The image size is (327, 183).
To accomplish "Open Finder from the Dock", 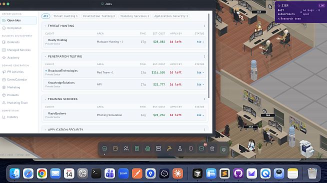I will [x=14, y=173].
